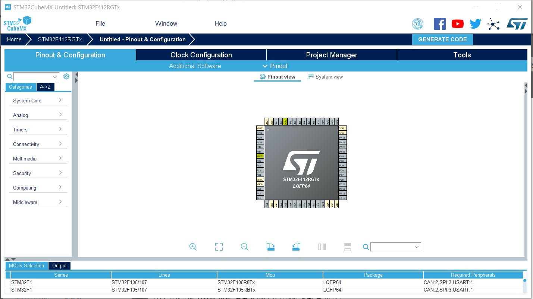The height and width of the screenshot is (299, 533).
Task: Open the Pinout dropdown menu
Action: click(x=275, y=66)
